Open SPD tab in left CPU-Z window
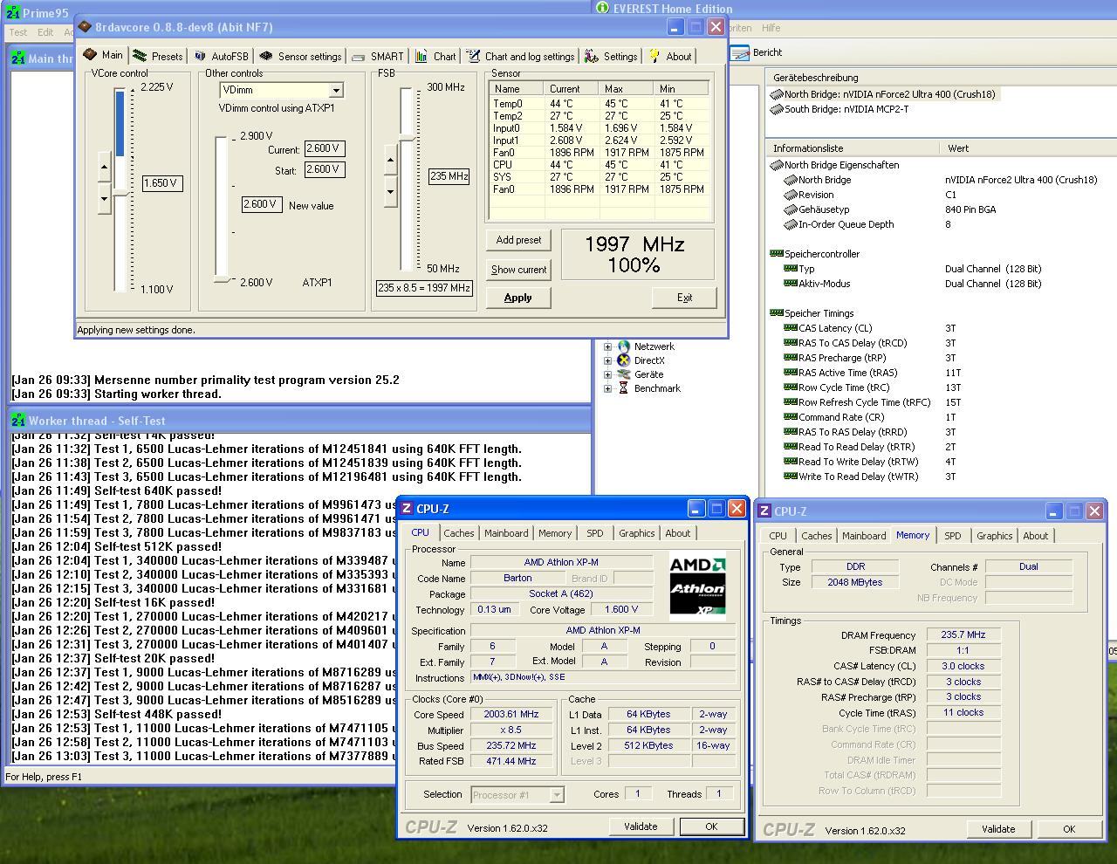The height and width of the screenshot is (864, 1117). point(594,533)
